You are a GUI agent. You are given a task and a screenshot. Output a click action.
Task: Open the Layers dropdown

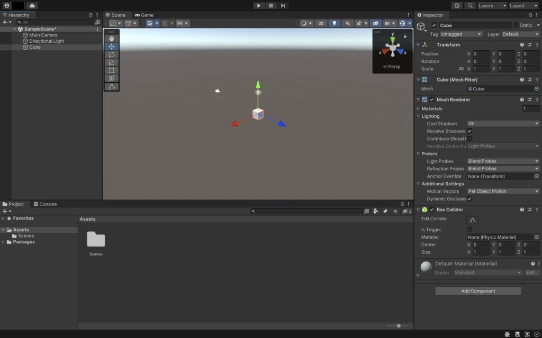(491, 6)
